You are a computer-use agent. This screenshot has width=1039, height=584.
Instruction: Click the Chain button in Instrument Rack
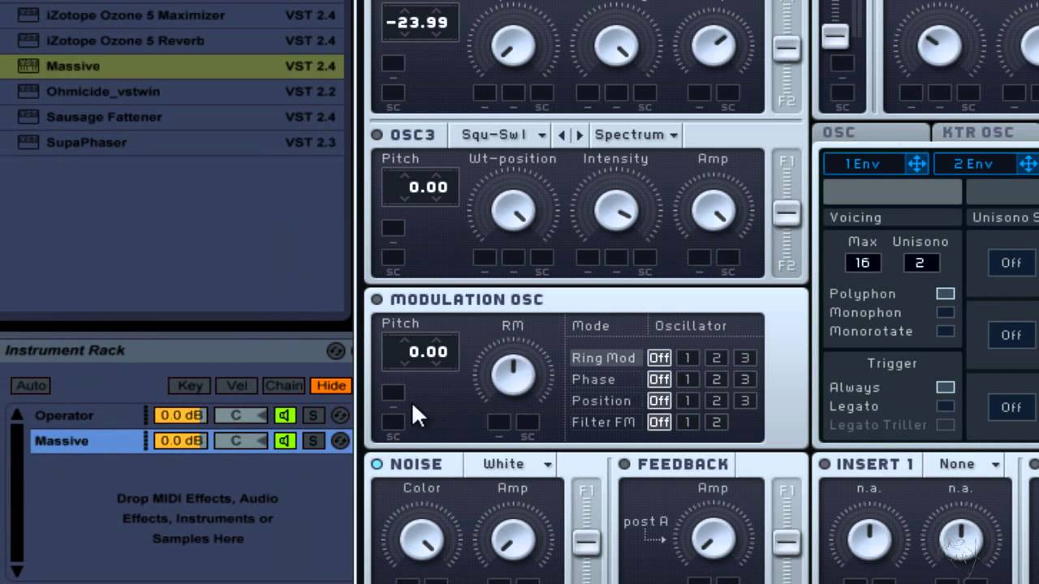(x=283, y=385)
